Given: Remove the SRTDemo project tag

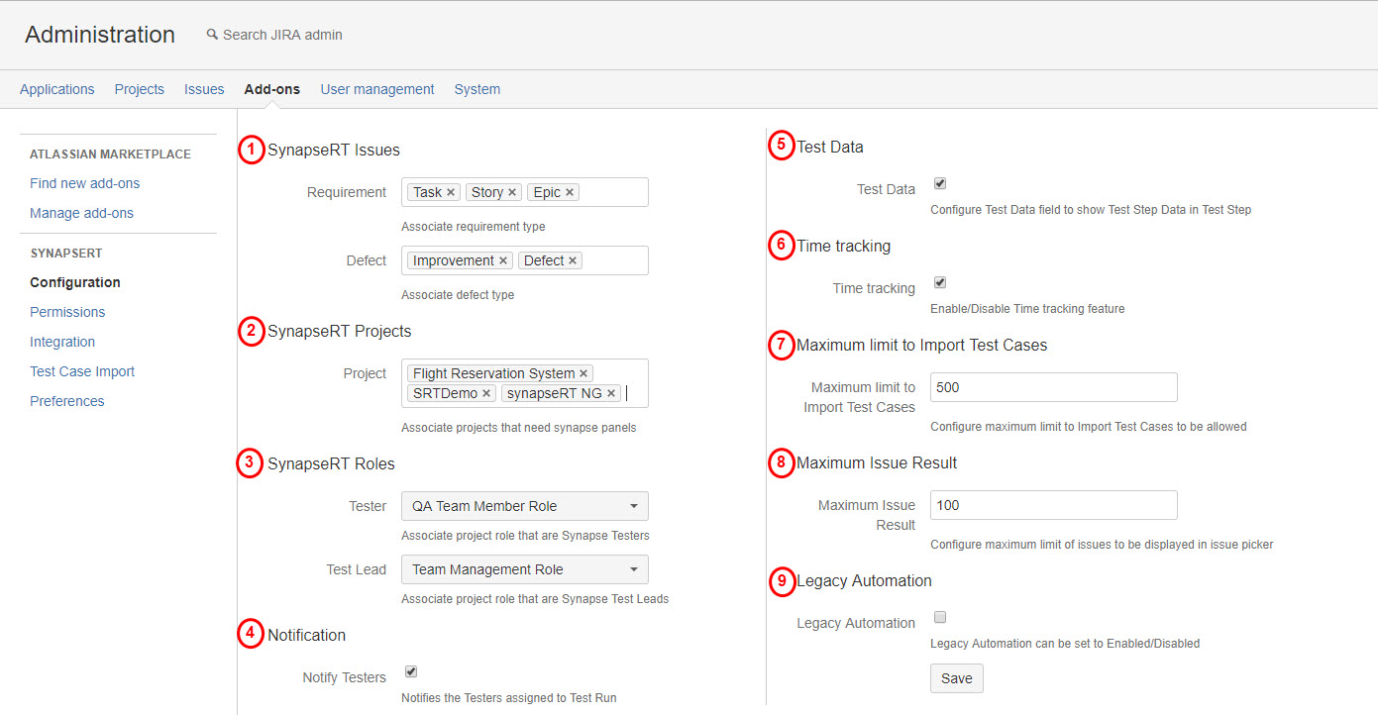Looking at the screenshot, I should 486,394.
